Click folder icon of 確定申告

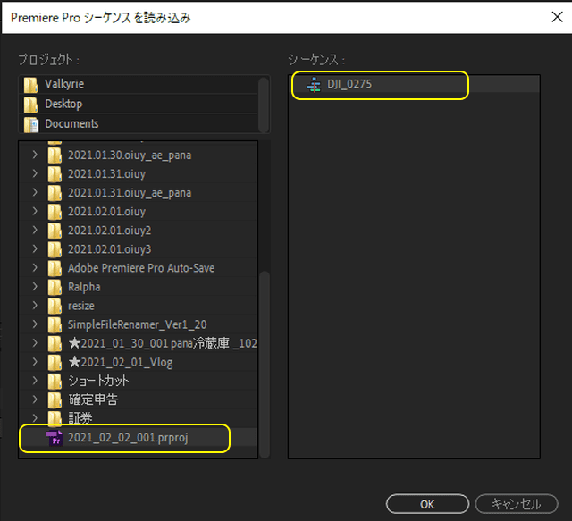click(55, 399)
